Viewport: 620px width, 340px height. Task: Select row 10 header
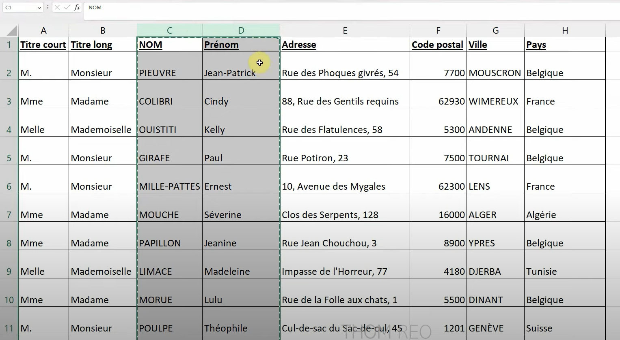9,293
